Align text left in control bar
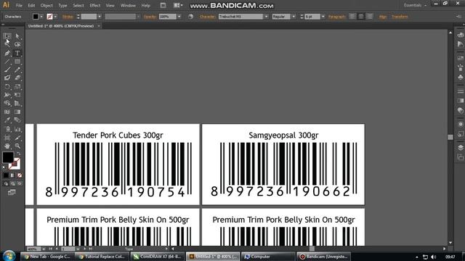465x261 pixels. [x=352, y=17]
